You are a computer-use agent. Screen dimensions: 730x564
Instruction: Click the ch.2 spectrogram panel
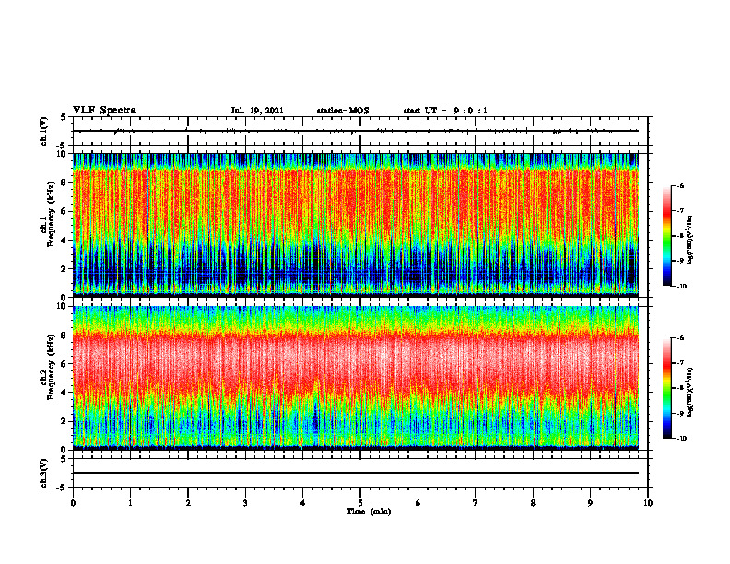[x=356, y=378]
